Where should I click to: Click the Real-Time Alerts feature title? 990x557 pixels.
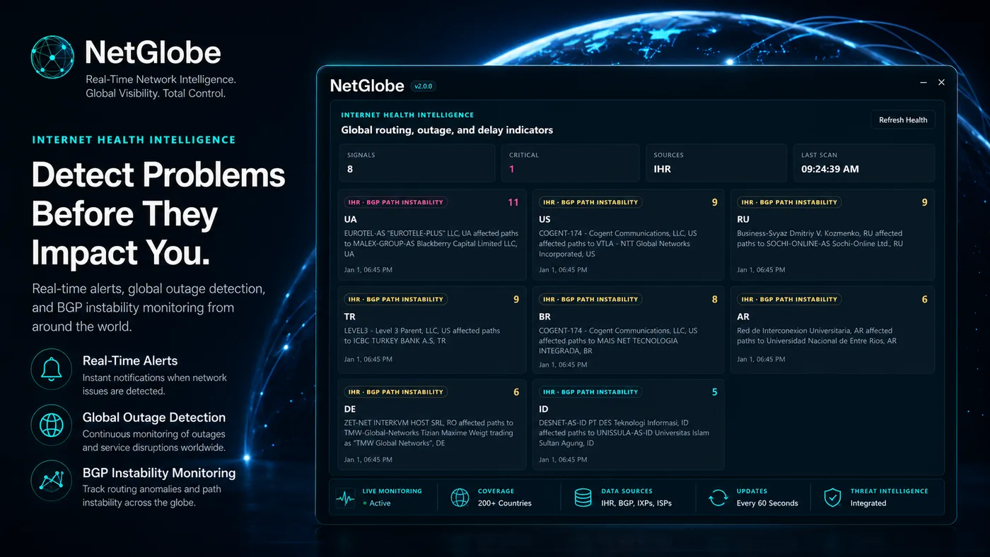(x=130, y=360)
